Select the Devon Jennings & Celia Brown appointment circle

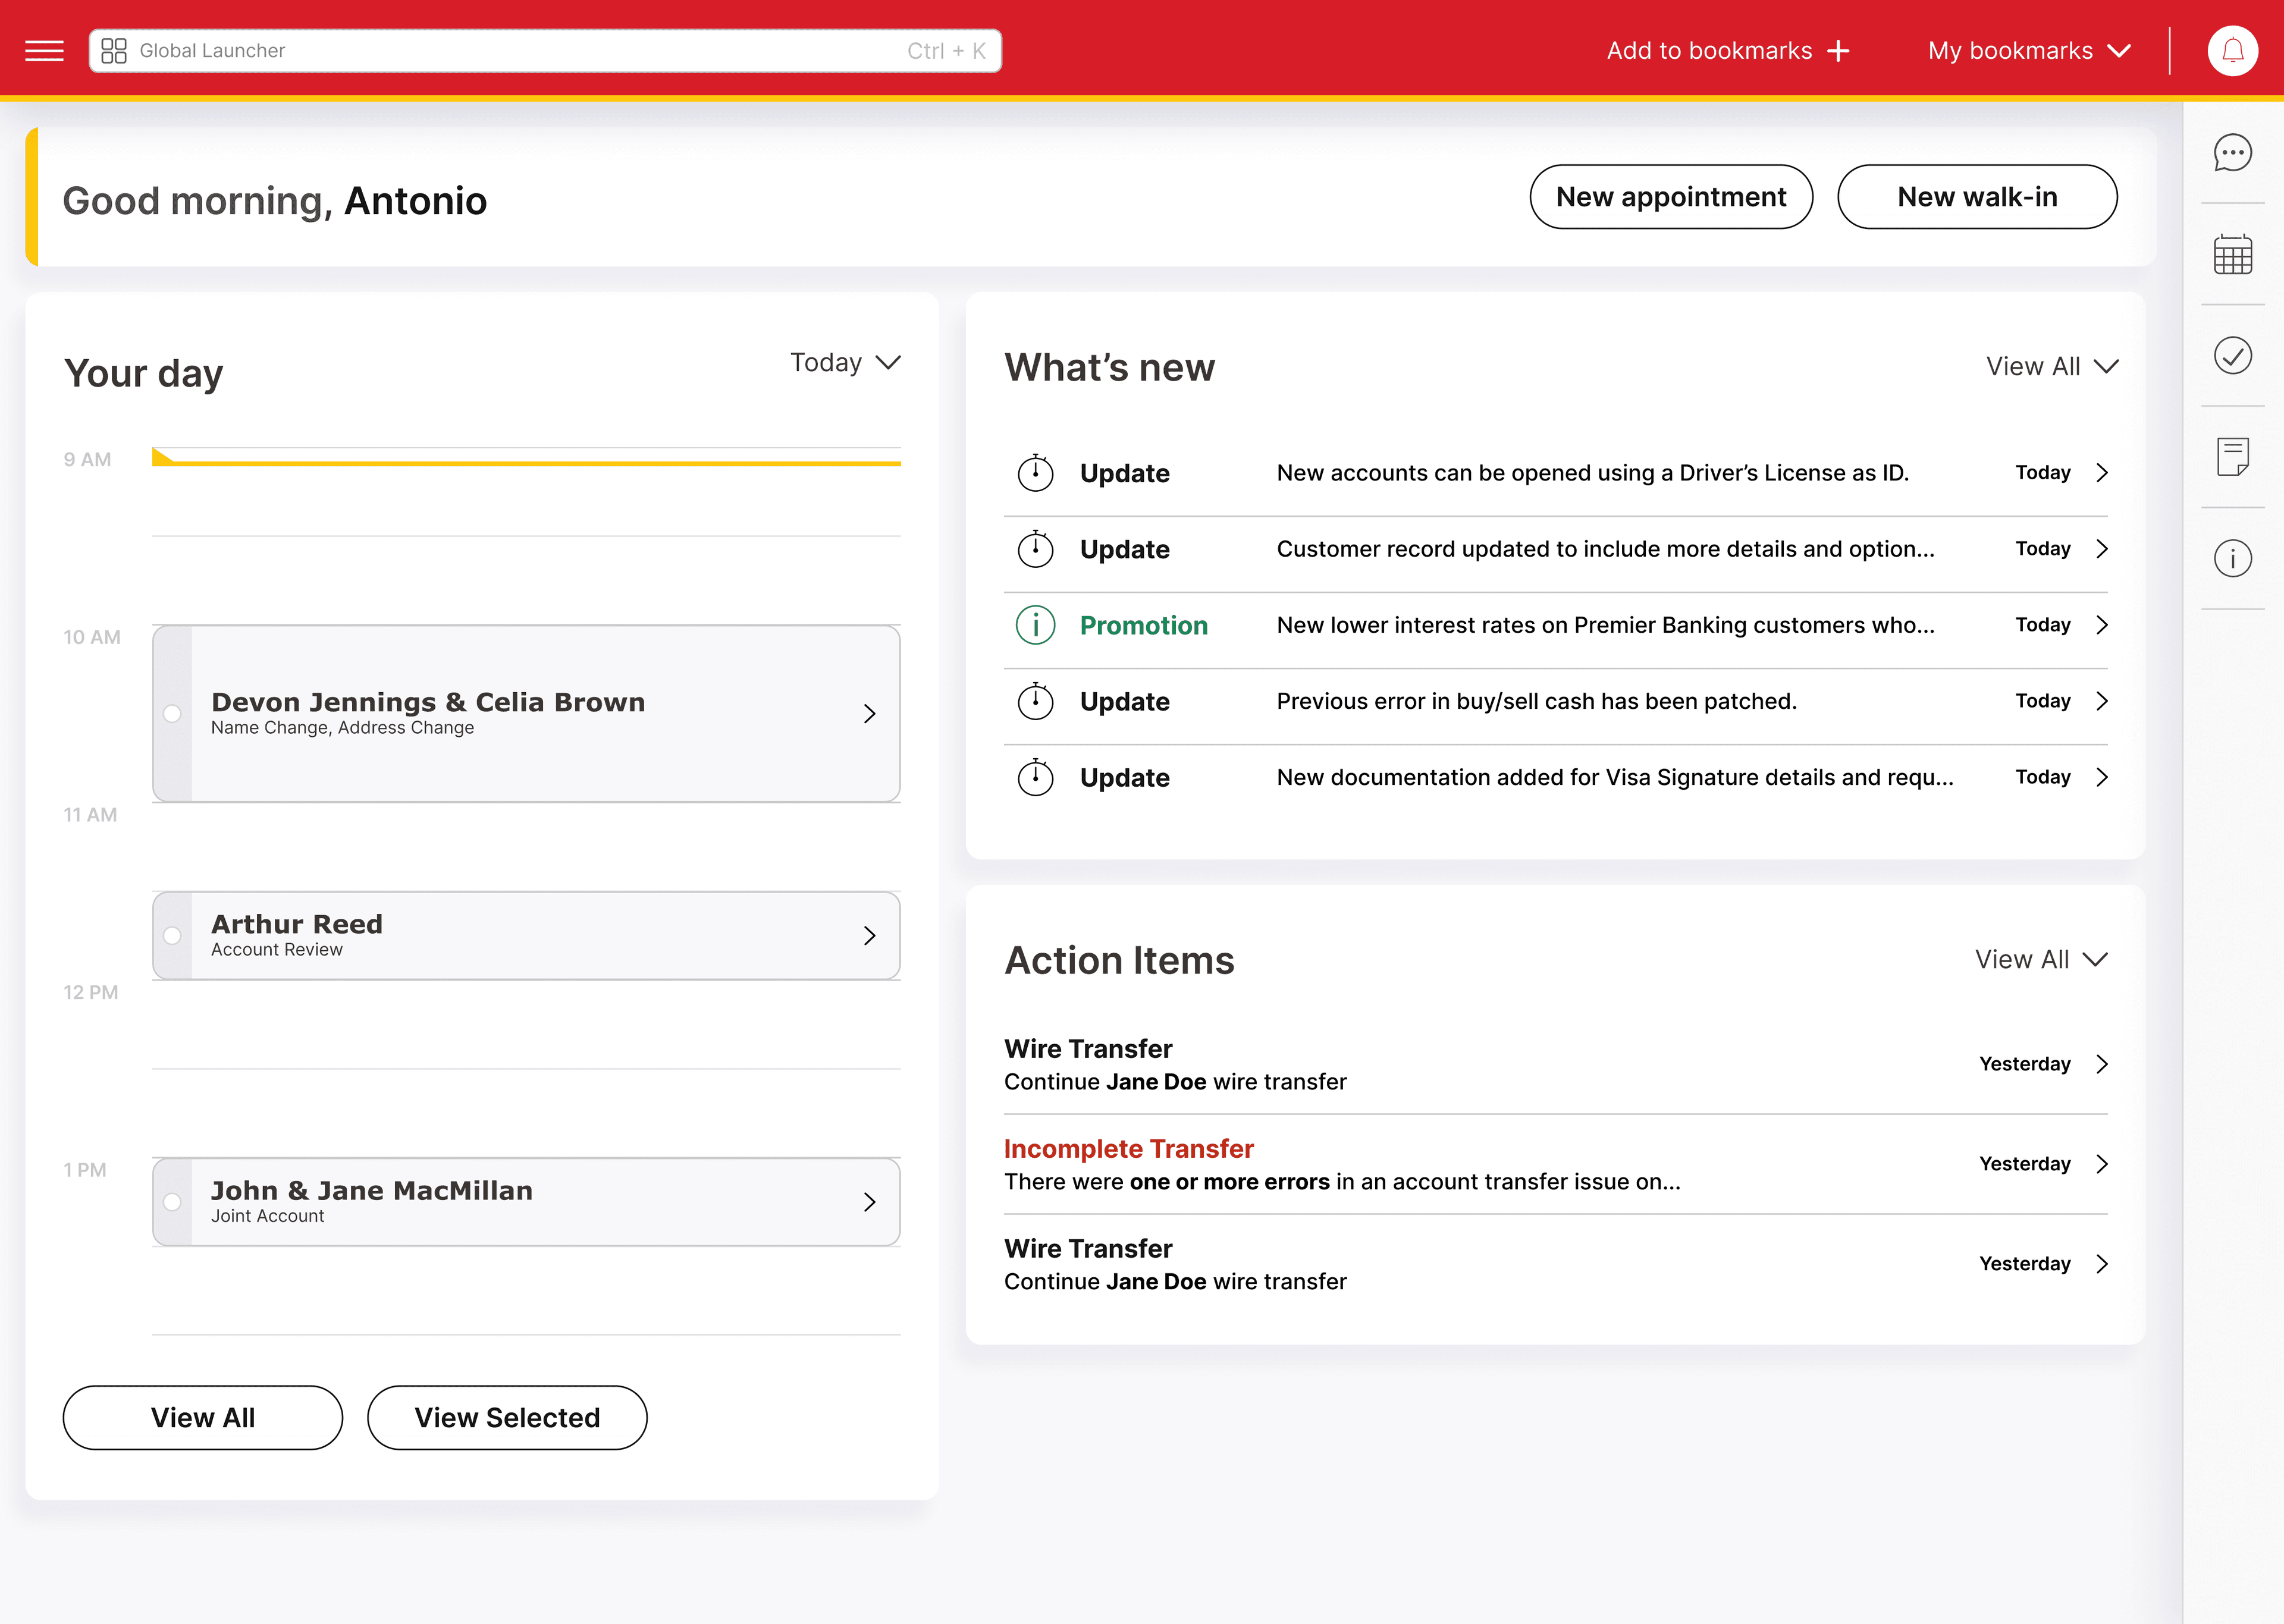click(x=172, y=713)
